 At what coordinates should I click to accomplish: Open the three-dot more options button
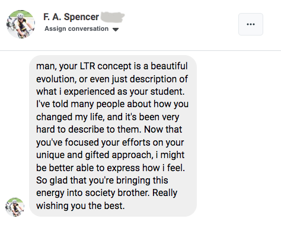[251, 24]
